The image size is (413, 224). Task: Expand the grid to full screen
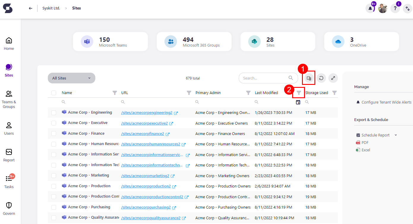click(333, 78)
